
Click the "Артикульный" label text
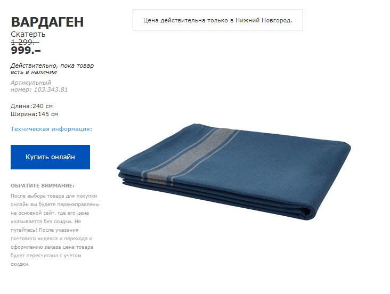tap(31, 83)
